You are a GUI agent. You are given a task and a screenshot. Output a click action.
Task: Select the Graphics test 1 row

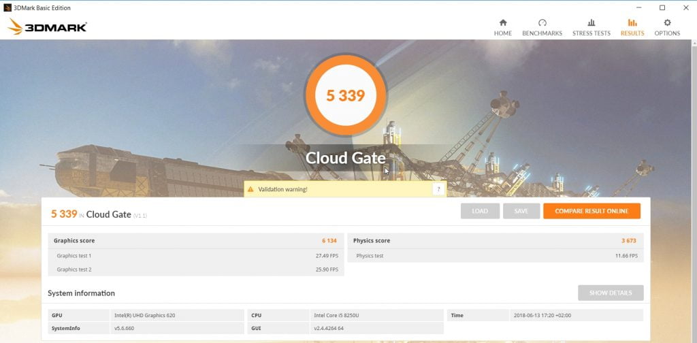[x=196, y=256]
